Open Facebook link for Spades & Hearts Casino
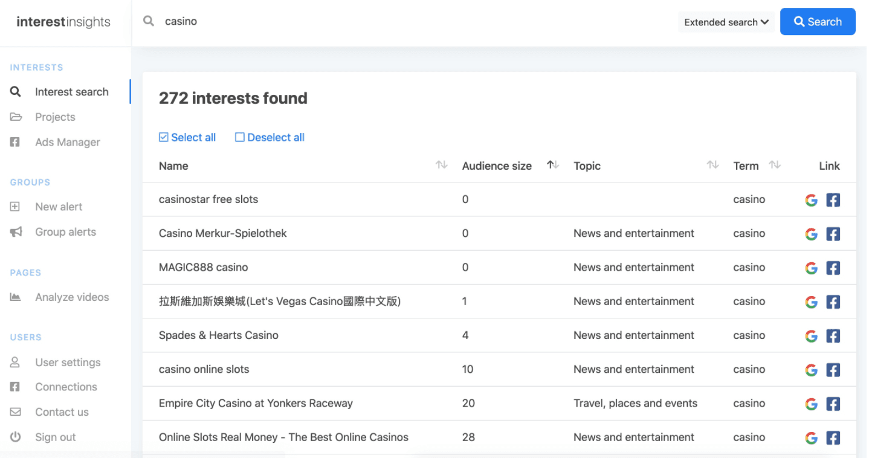 833,335
